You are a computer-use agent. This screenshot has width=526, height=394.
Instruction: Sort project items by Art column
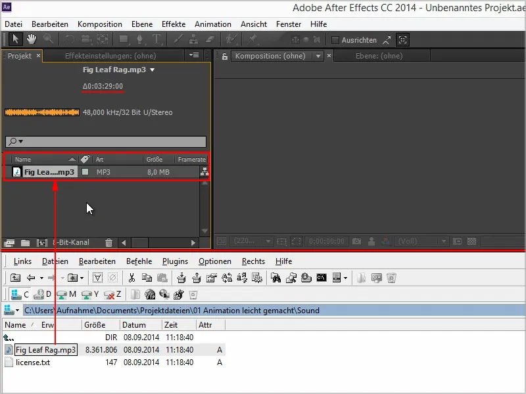click(x=100, y=160)
